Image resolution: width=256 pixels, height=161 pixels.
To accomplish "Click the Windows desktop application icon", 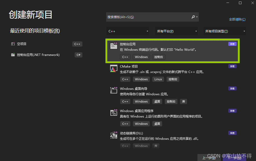I will point(114,112).
